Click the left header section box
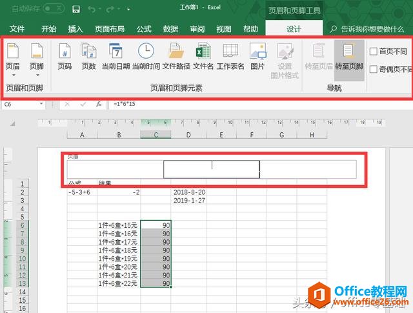The width and height of the screenshot is (413, 313). coord(116,169)
